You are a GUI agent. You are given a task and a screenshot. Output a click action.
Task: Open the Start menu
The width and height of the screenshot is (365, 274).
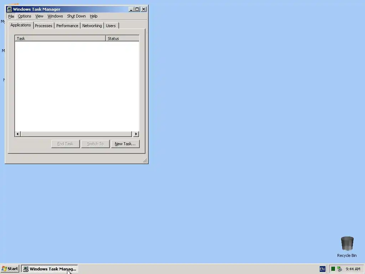(x=10, y=269)
